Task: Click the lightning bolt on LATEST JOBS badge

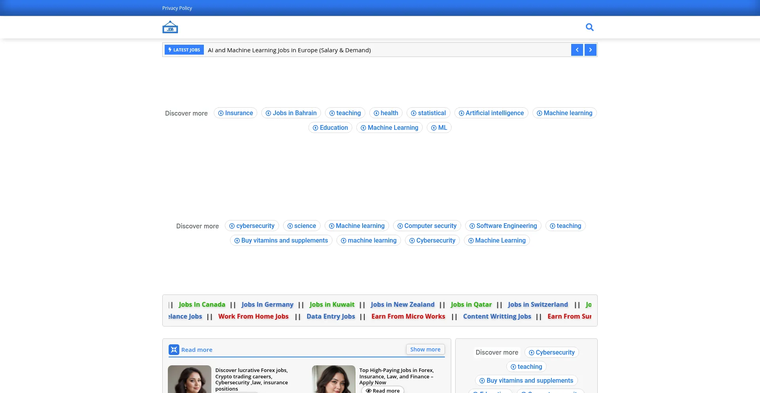Action: point(170,49)
